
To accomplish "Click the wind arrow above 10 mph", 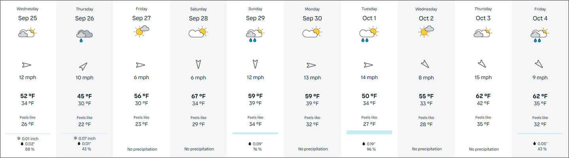I will [83, 66].
